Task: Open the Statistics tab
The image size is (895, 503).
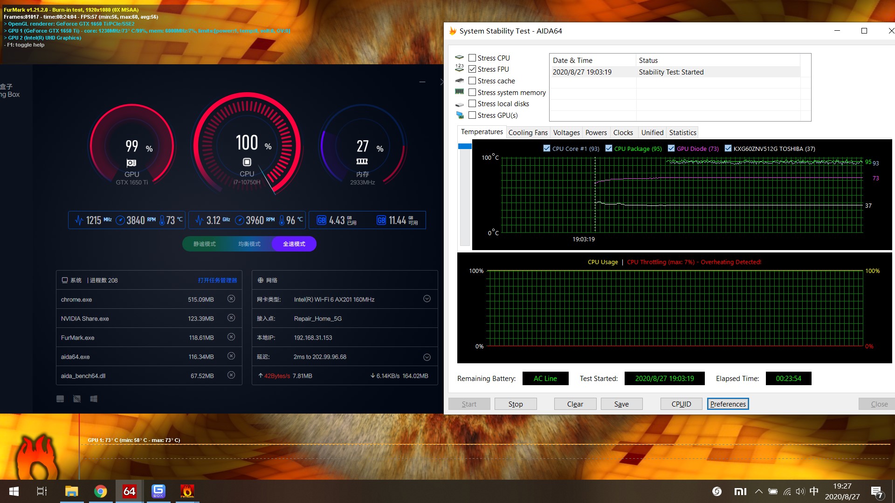Action: point(682,133)
